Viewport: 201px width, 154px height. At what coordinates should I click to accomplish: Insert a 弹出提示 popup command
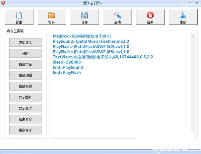tap(25, 42)
